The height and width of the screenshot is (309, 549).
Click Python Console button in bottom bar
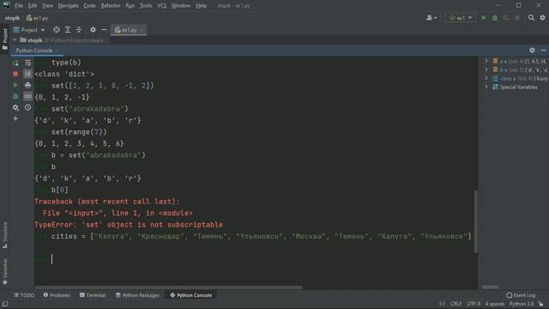coord(190,295)
